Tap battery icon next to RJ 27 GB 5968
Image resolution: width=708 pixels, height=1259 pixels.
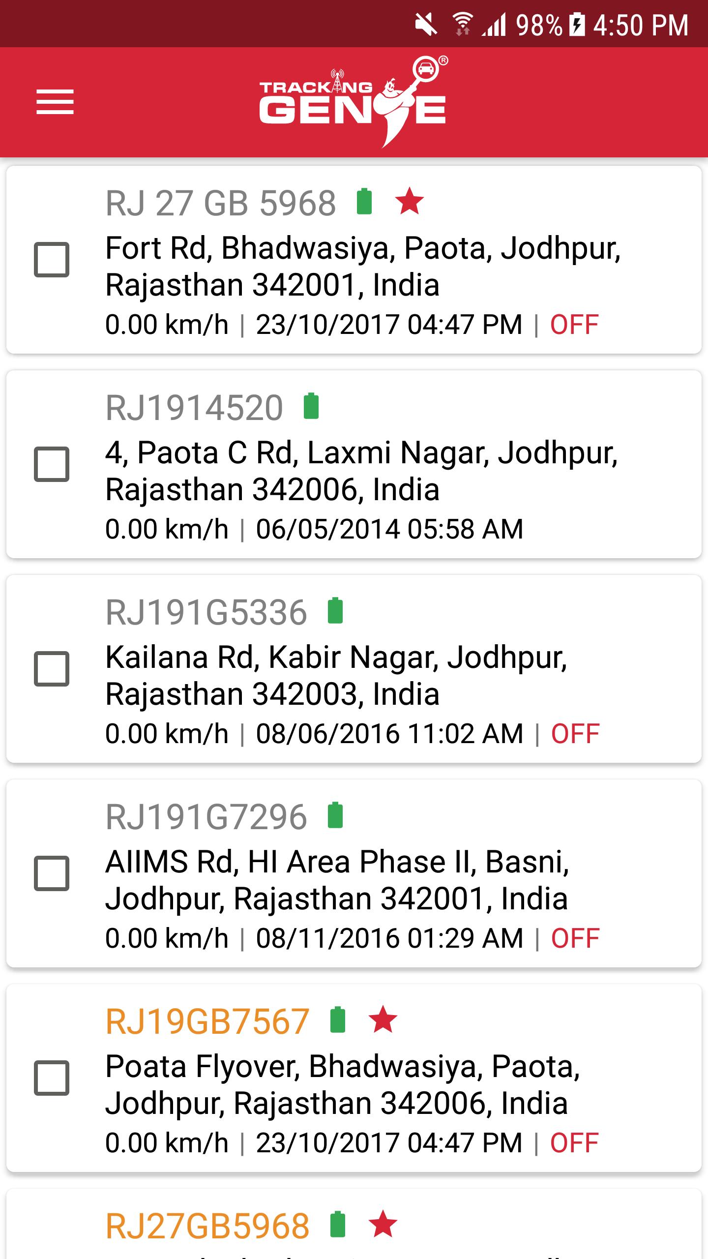[364, 202]
